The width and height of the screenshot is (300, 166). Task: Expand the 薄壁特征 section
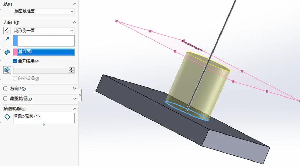[75, 99]
